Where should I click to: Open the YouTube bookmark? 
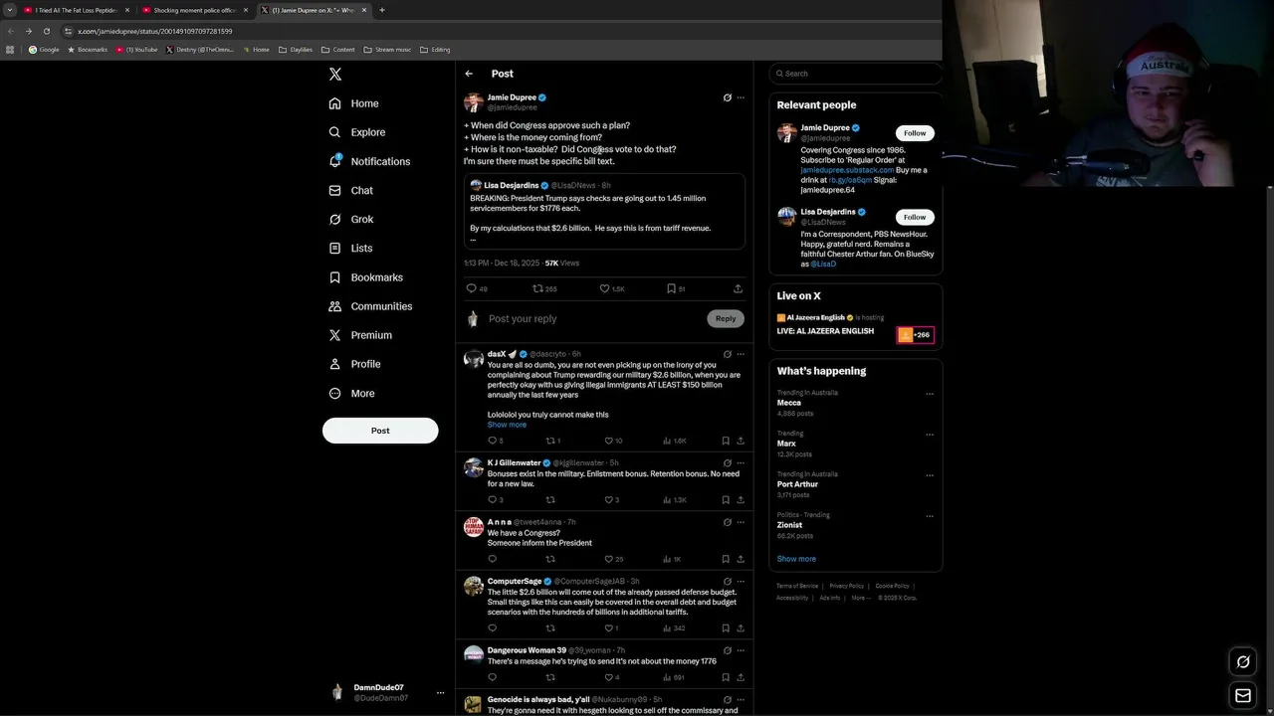[136, 50]
